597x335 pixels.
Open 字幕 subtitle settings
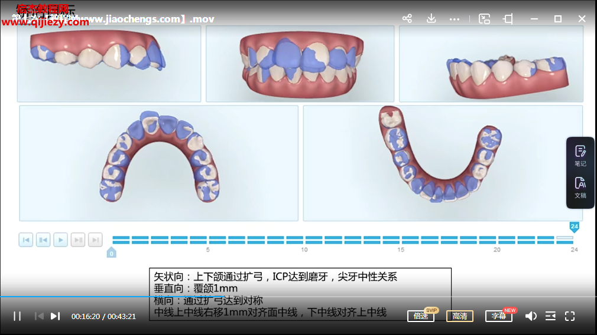point(499,316)
